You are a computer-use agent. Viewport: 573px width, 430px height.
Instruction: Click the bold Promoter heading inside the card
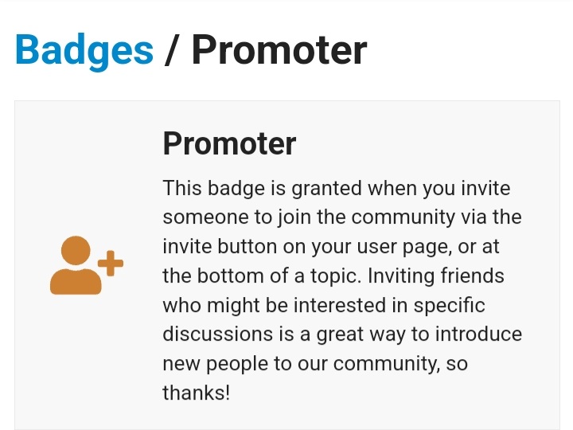point(229,144)
